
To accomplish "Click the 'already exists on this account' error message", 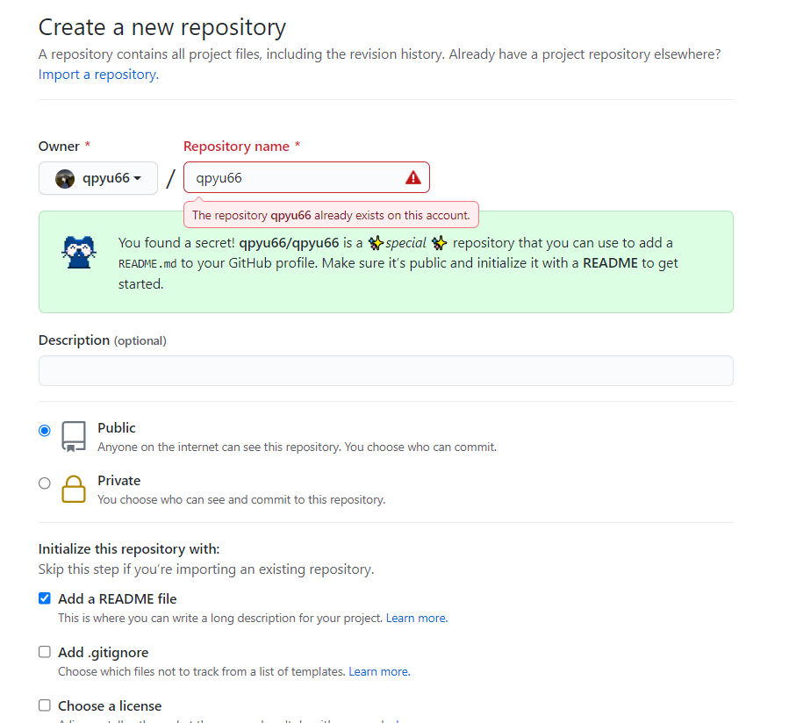I will point(331,215).
